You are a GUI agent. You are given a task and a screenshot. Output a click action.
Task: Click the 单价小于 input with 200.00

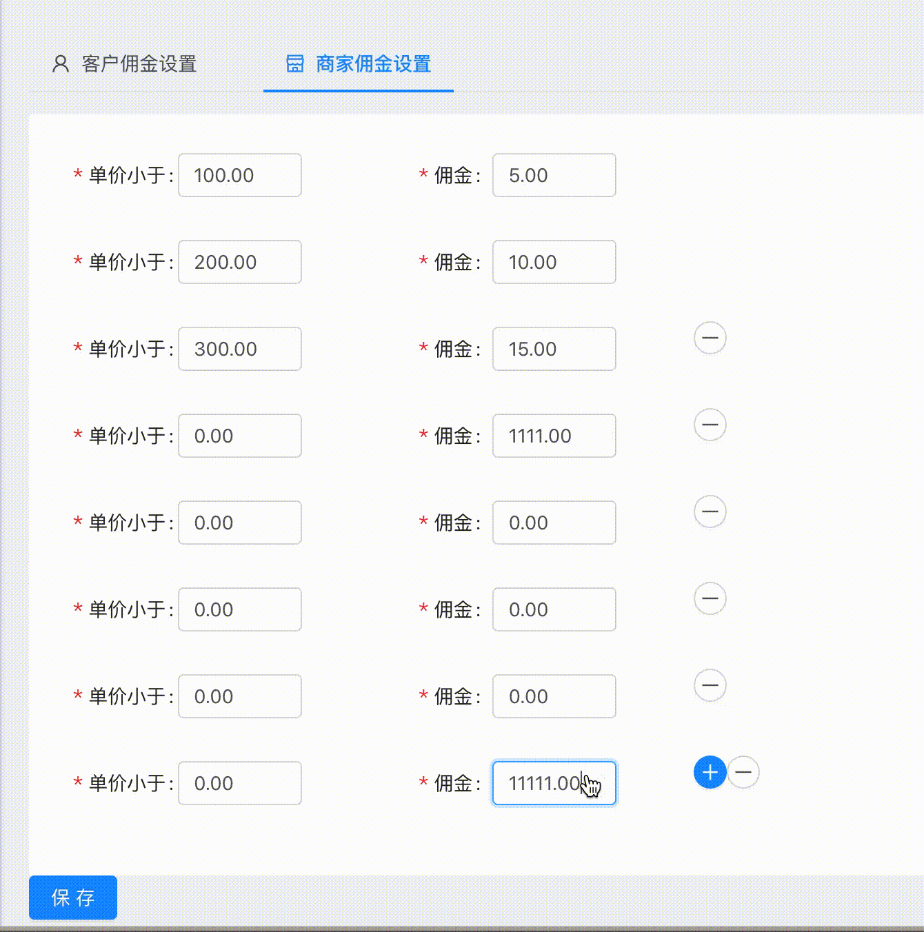point(239,262)
